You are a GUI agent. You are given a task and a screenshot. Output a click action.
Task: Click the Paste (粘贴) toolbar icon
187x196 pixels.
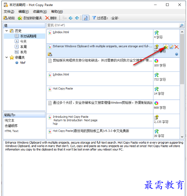coord(5,18)
